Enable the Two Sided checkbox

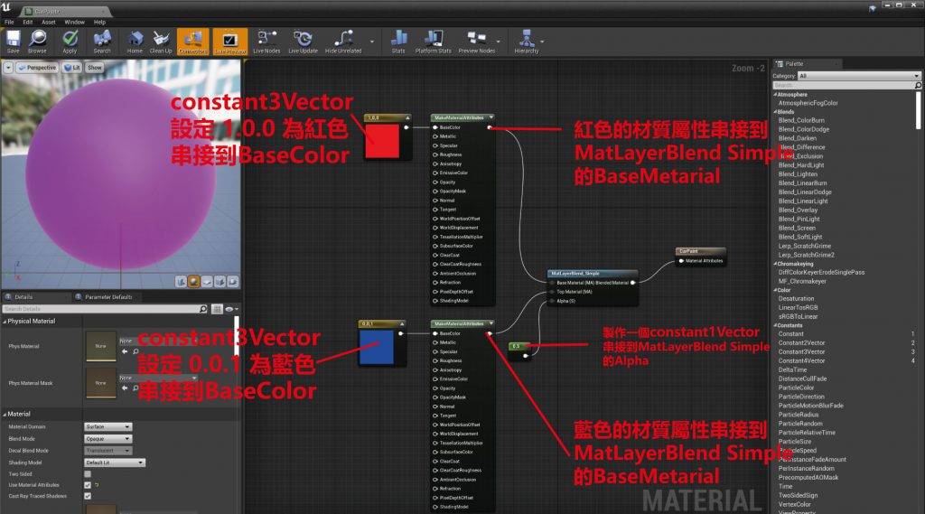[x=88, y=473]
